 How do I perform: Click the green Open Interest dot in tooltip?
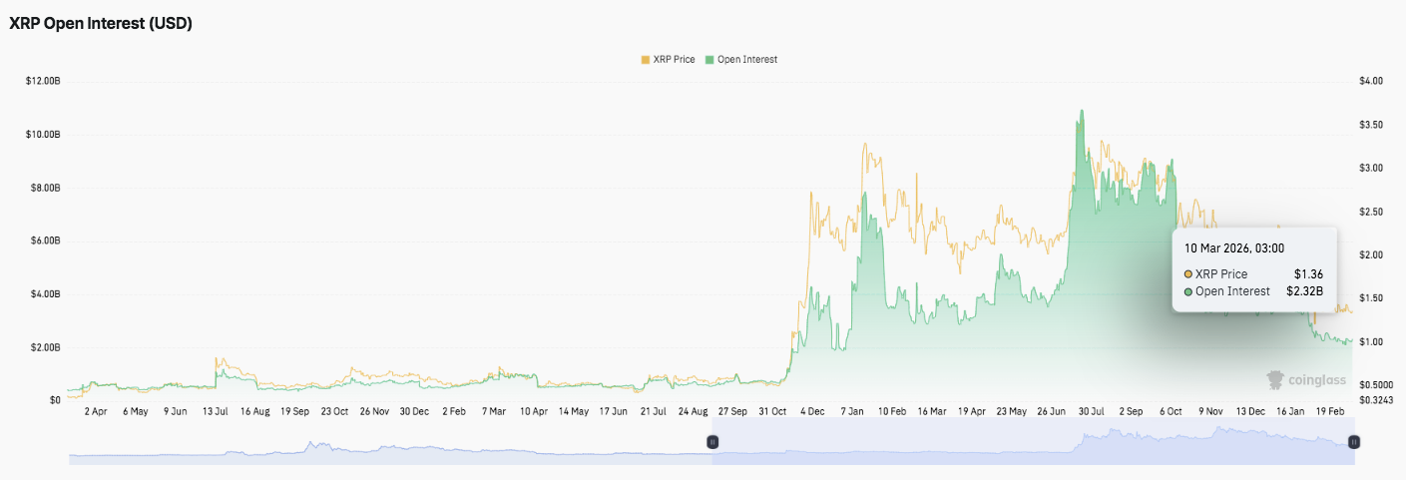click(x=1188, y=291)
